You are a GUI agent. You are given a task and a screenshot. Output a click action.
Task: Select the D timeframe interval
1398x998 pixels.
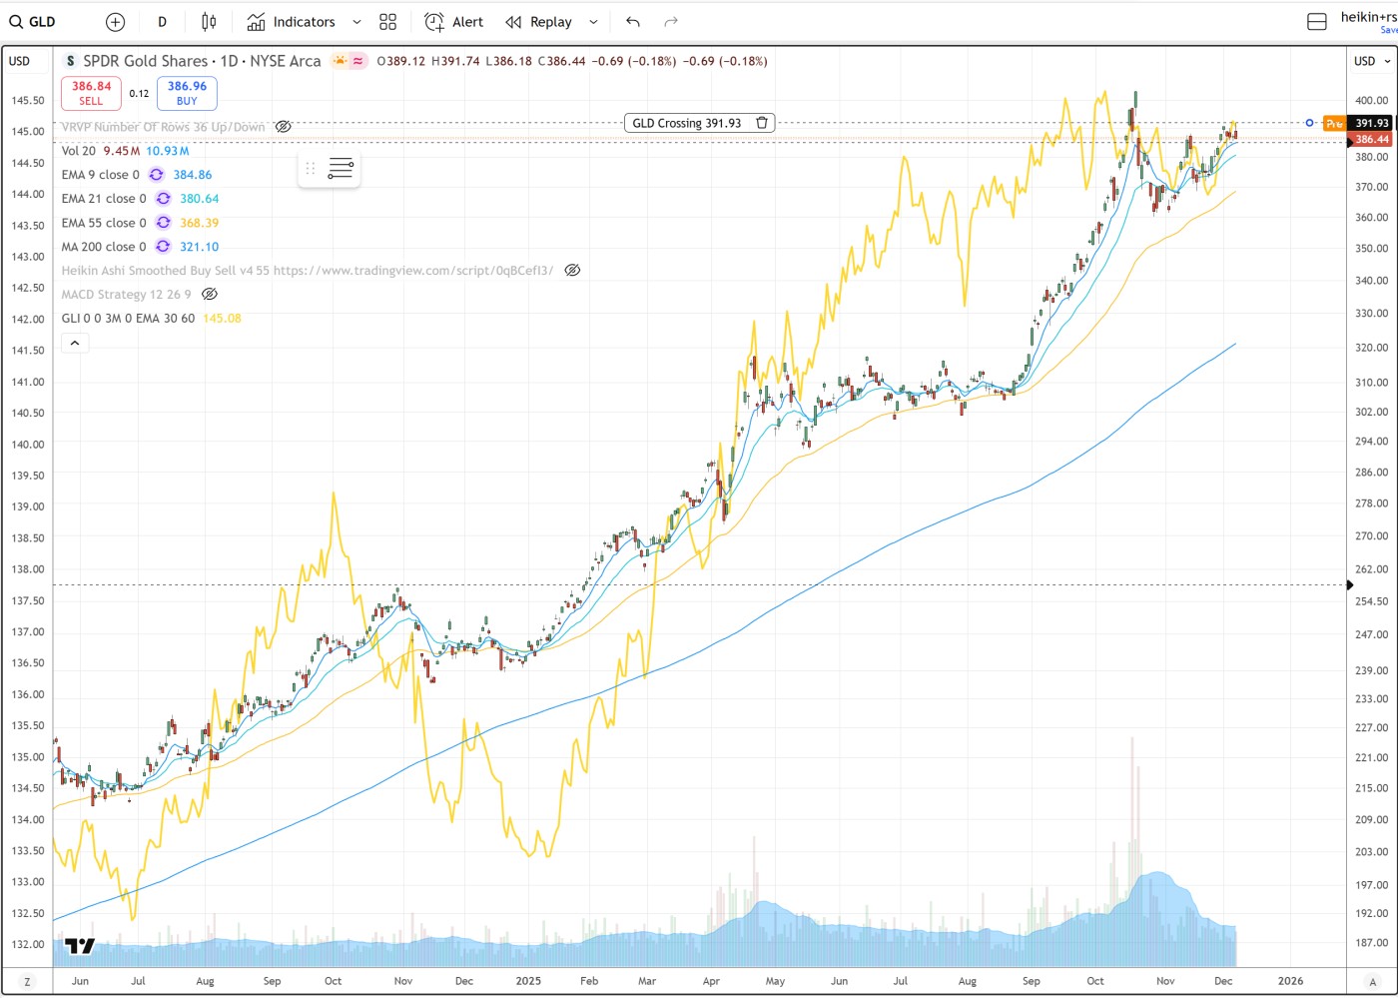pos(162,22)
